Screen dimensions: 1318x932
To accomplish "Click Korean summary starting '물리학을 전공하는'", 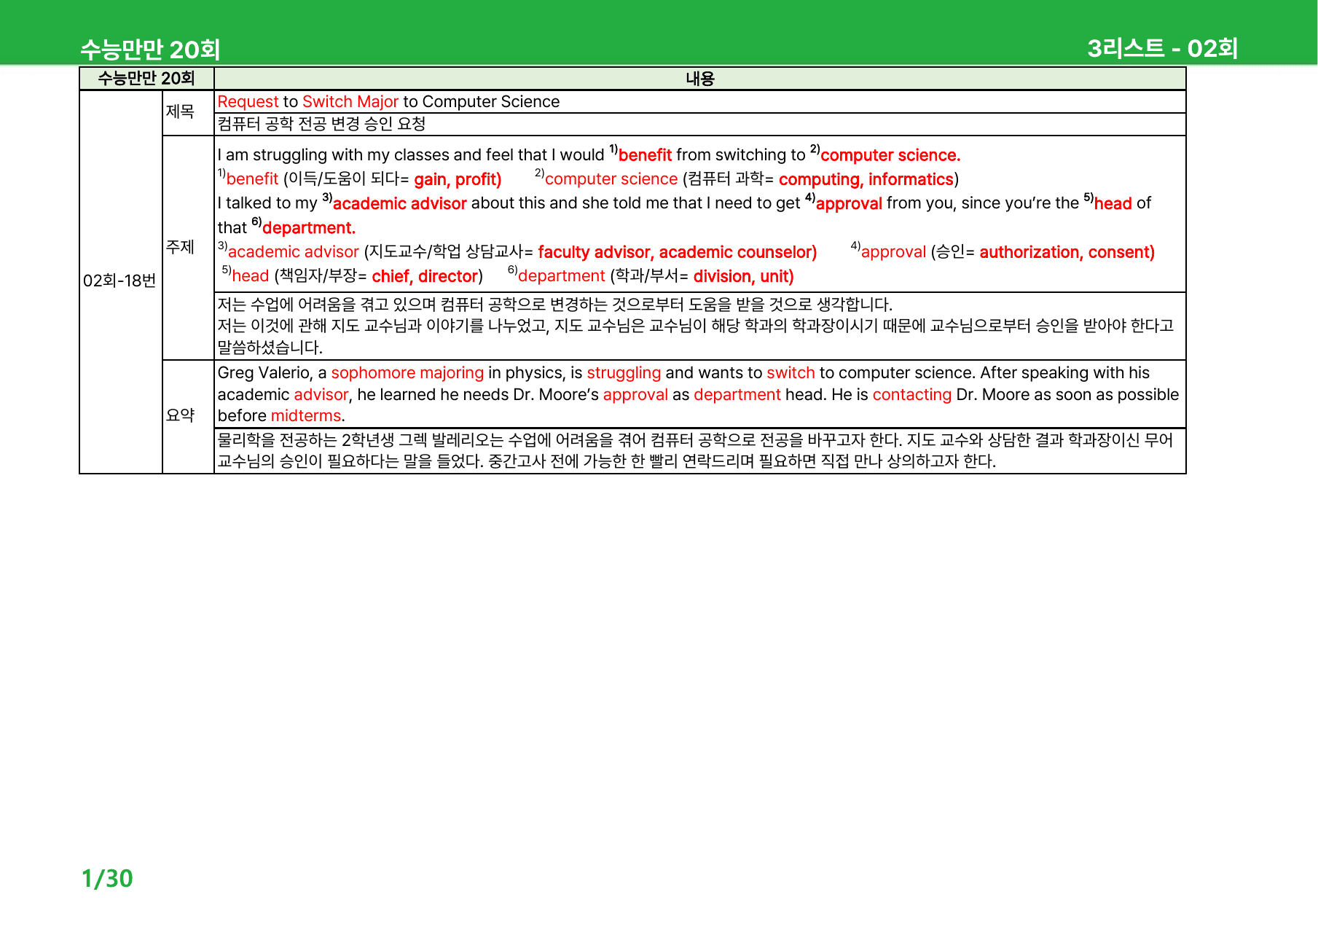I will pos(695,440).
